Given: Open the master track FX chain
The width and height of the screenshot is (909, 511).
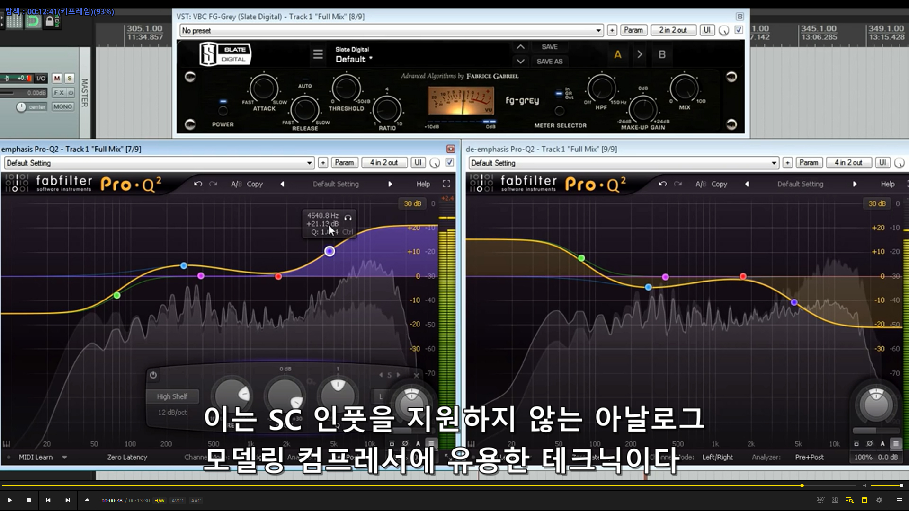Looking at the screenshot, I should [x=59, y=93].
